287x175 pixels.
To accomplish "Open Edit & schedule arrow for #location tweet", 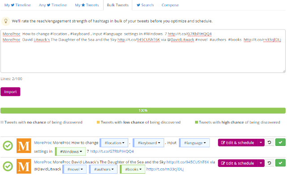I will pos(261,143).
